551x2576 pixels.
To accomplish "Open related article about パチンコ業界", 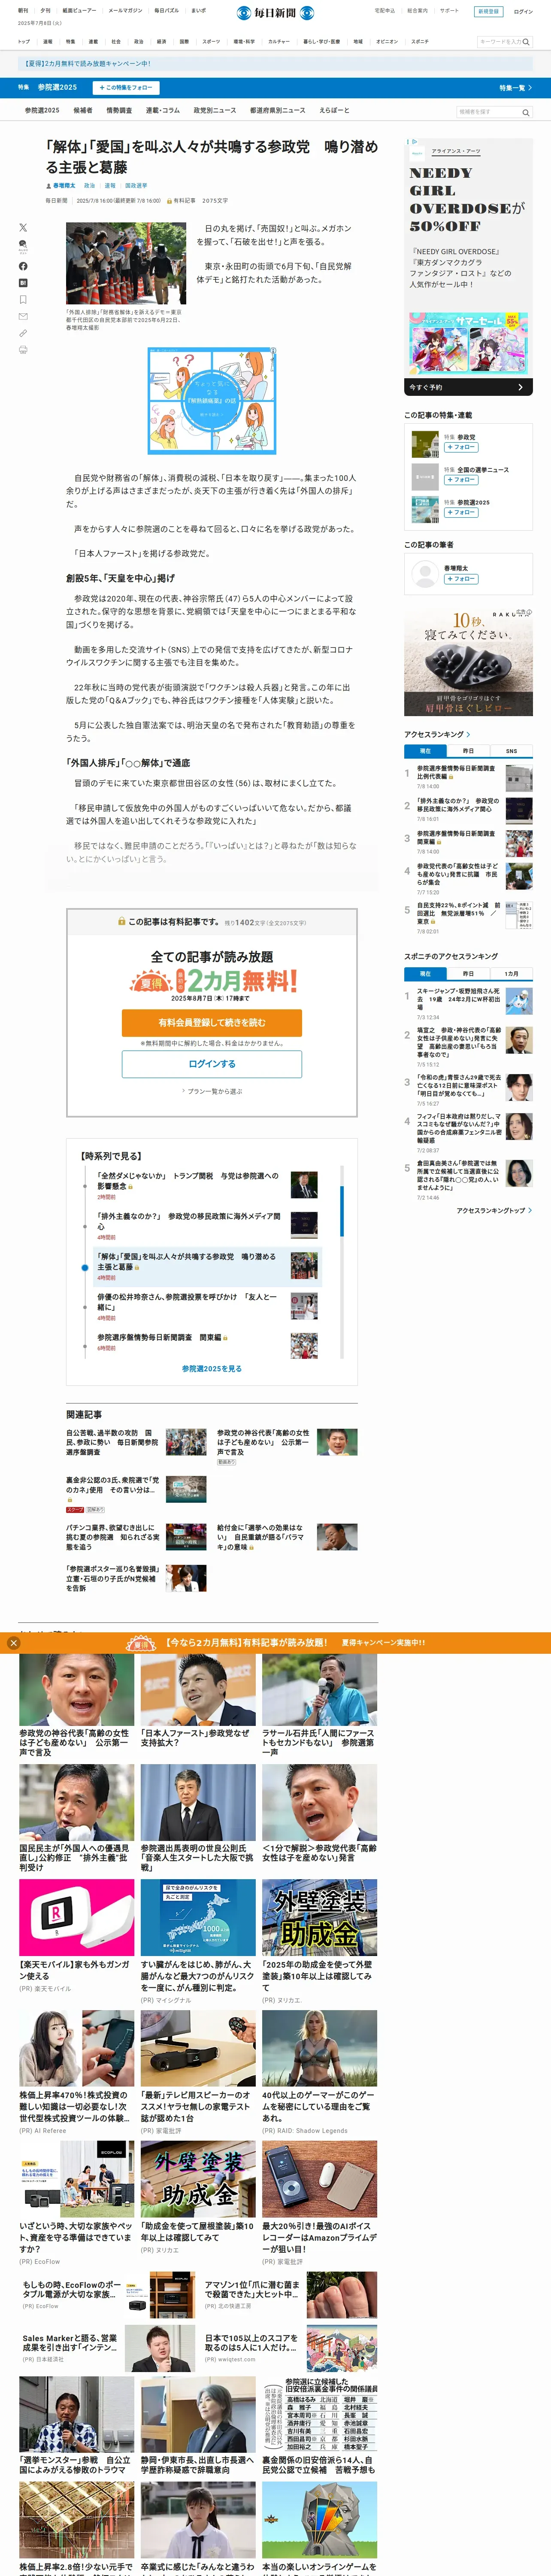I will point(112,1537).
